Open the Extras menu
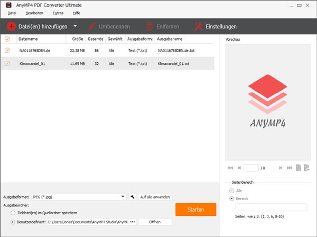Viewport: 317px width, 237px height. (58, 13)
